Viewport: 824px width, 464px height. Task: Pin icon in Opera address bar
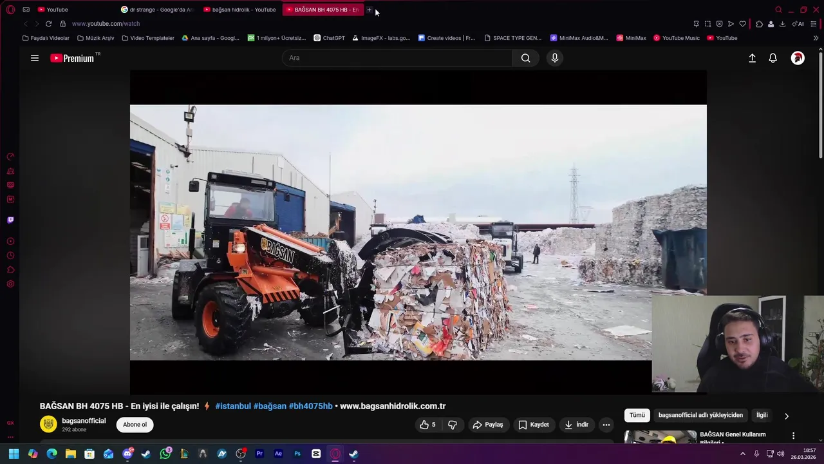[696, 24]
